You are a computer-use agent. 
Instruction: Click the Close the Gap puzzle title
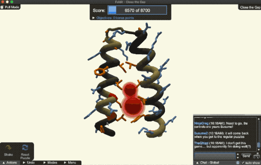tap(250, 7)
